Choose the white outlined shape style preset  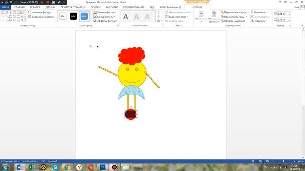coord(62,16)
